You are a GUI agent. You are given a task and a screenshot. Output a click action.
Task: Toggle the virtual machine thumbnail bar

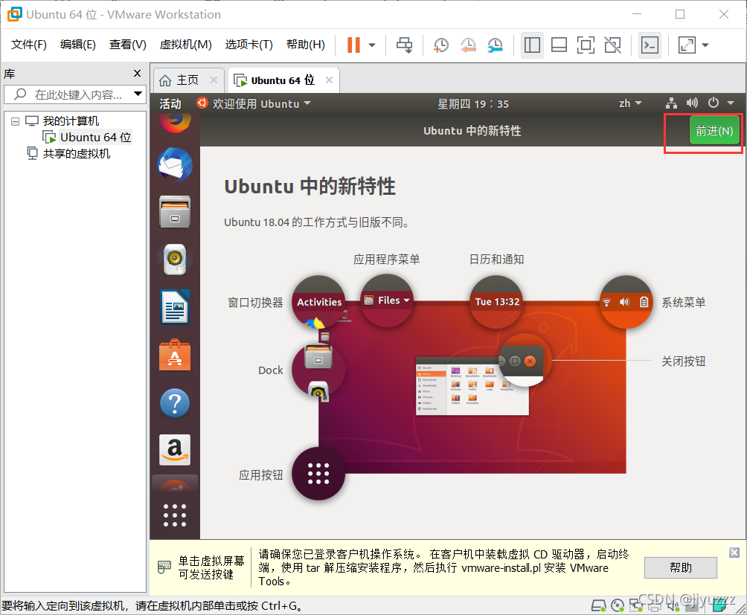tap(559, 45)
